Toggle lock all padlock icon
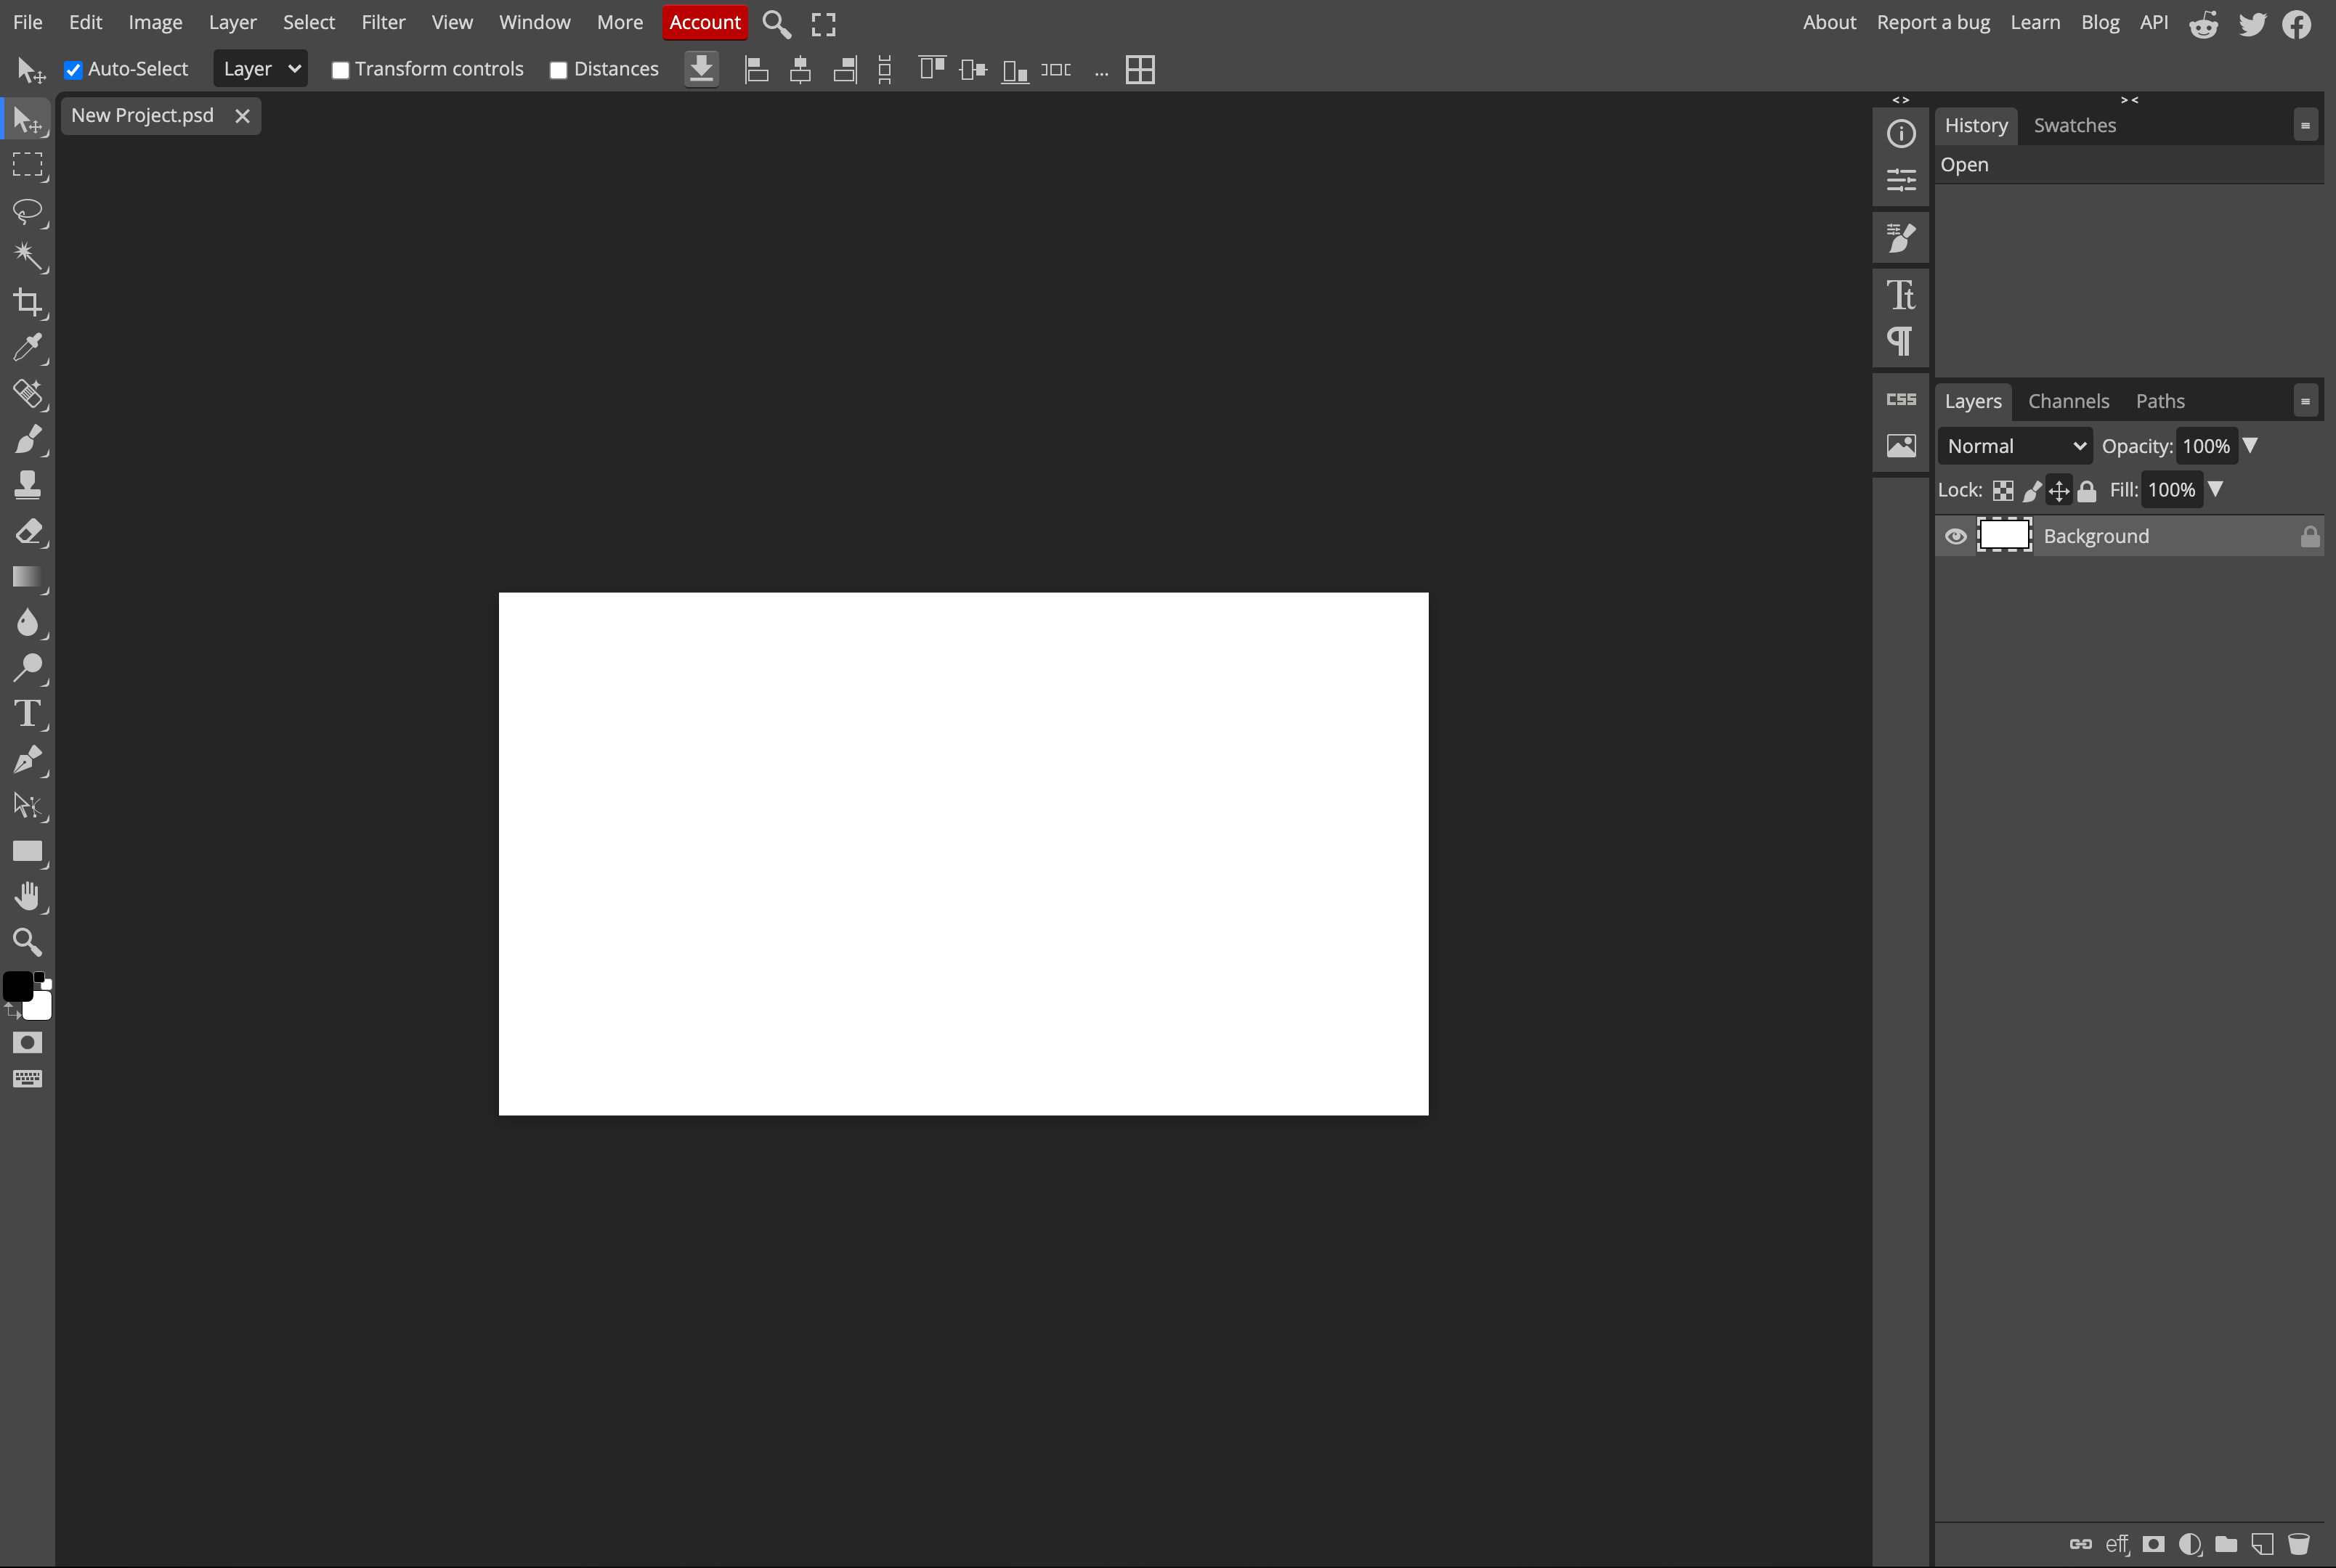The height and width of the screenshot is (1568, 2336). click(2087, 491)
